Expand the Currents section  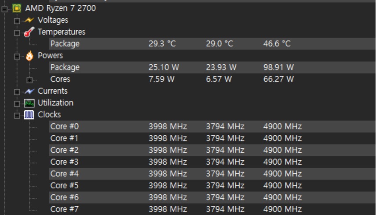click(17, 92)
